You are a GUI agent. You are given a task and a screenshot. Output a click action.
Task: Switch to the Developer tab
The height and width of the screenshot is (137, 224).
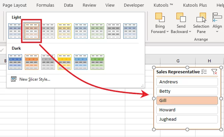[134, 5]
